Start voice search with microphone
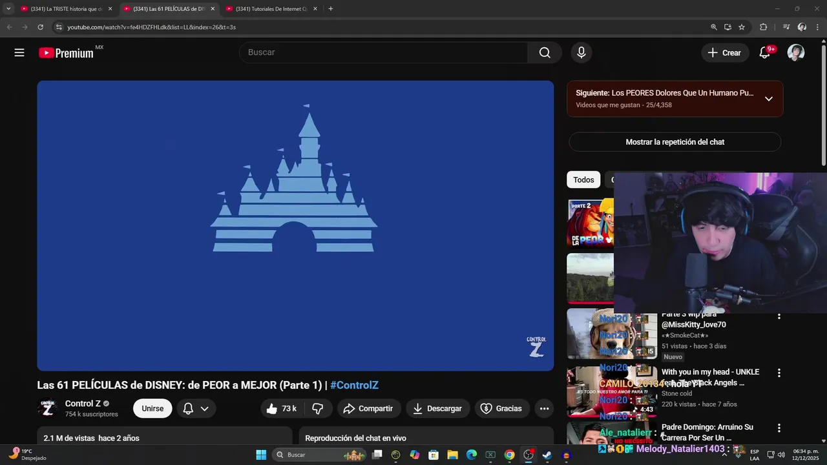Image resolution: width=827 pixels, height=465 pixels. pos(581,53)
